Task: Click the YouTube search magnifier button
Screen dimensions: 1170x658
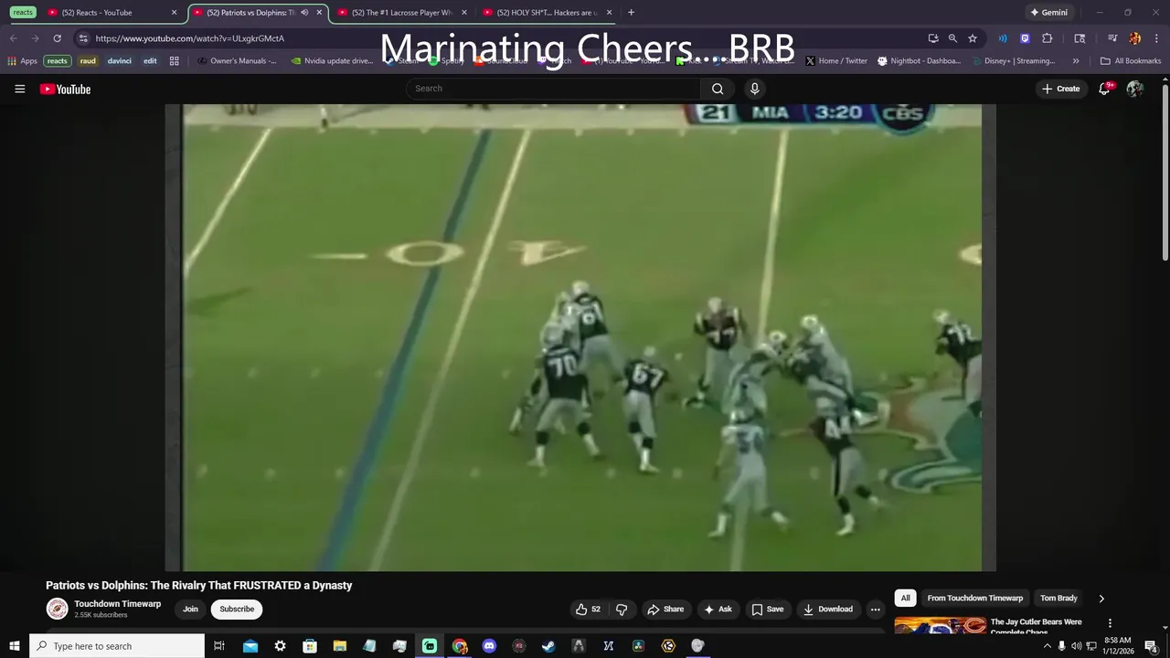Action: coord(718,89)
